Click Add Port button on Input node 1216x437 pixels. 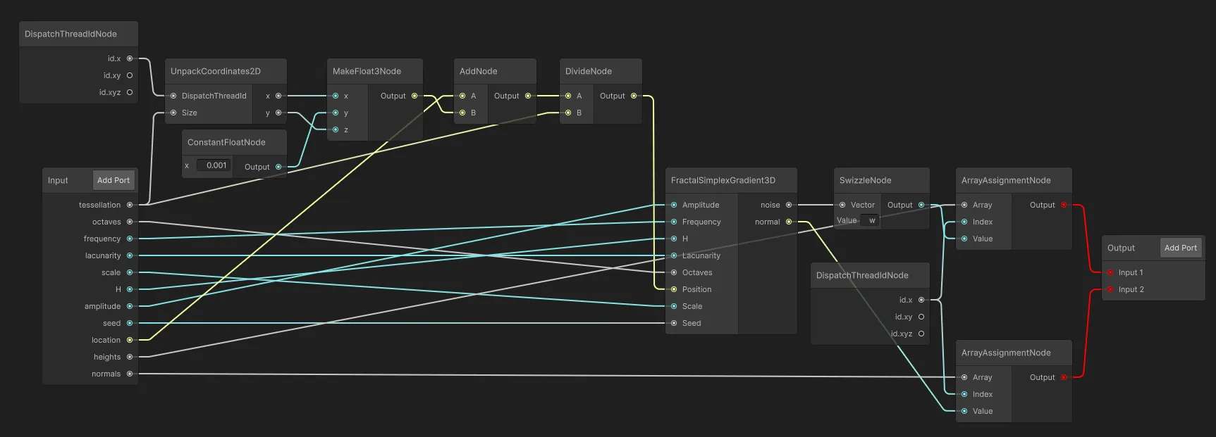pos(113,180)
